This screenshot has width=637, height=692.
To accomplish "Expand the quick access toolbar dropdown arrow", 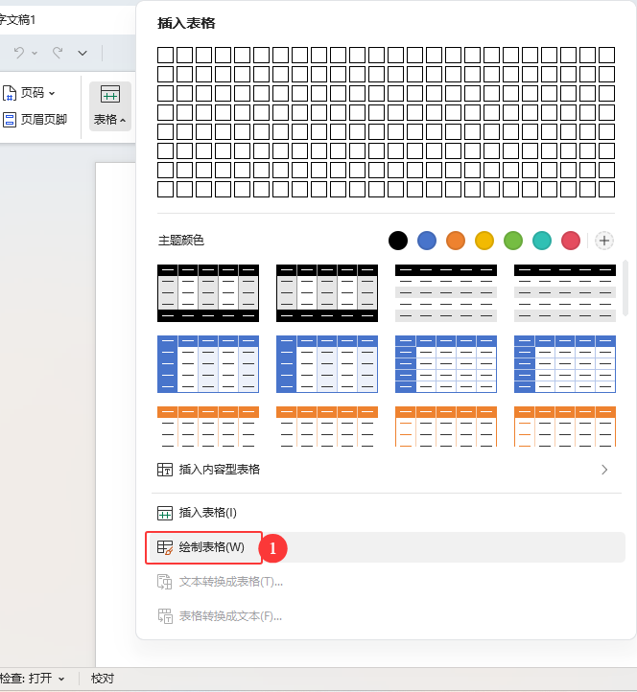I will tap(83, 53).
